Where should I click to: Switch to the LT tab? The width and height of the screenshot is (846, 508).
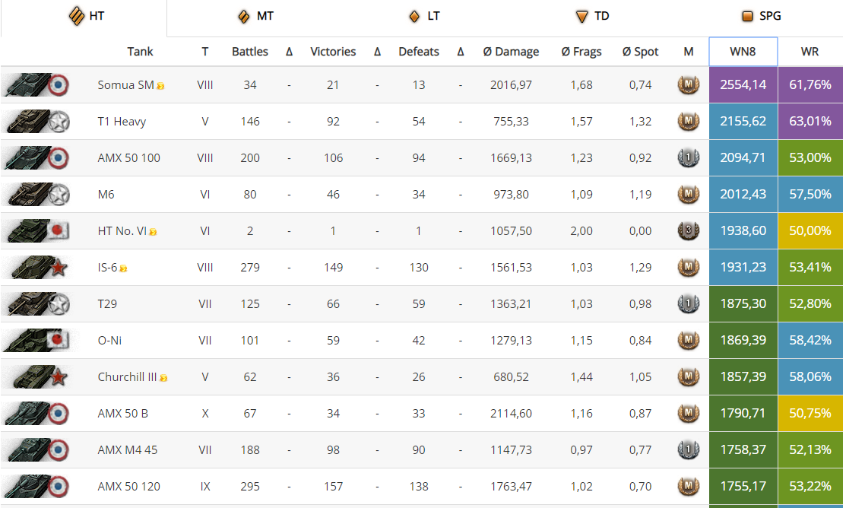[424, 16]
